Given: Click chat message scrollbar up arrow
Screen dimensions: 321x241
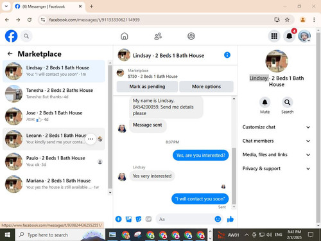Looking at the screenshot, I should (x=234, y=99).
